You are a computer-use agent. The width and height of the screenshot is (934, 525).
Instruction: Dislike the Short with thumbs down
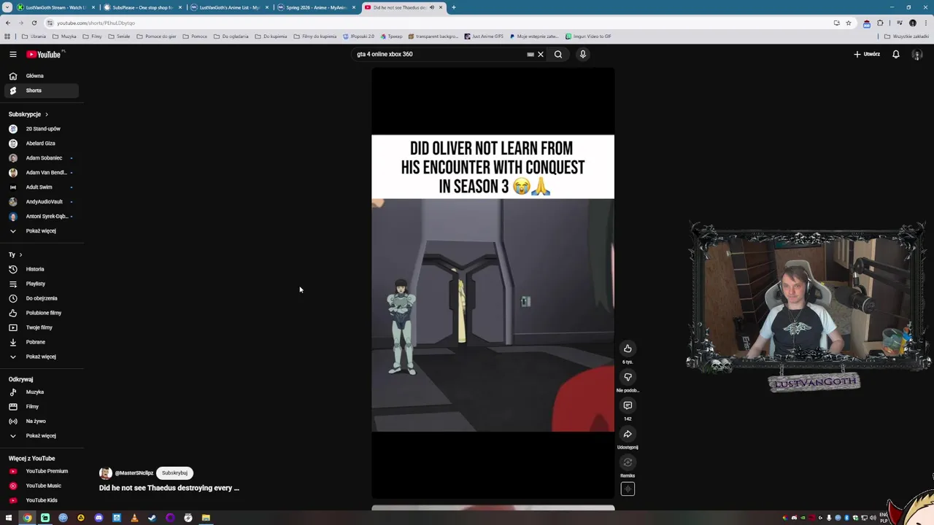coord(628,377)
